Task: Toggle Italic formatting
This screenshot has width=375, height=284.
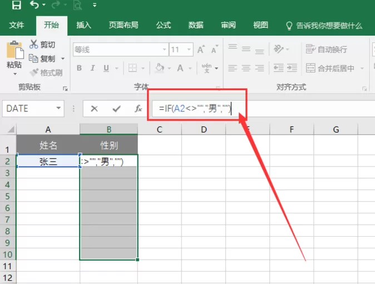Action: [x=92, y=68]
